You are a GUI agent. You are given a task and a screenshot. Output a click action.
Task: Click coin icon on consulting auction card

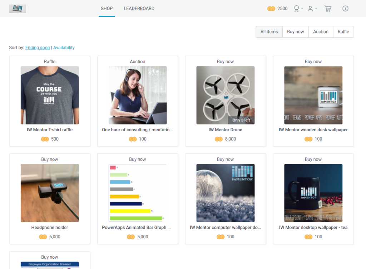(133, 139)
